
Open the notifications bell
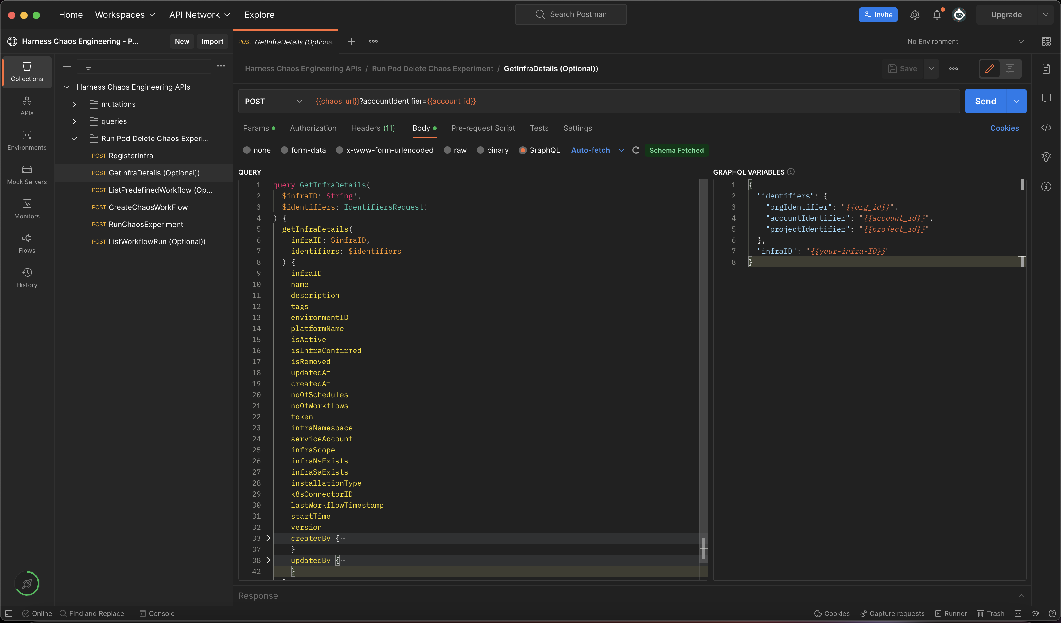tap(937, 15)
